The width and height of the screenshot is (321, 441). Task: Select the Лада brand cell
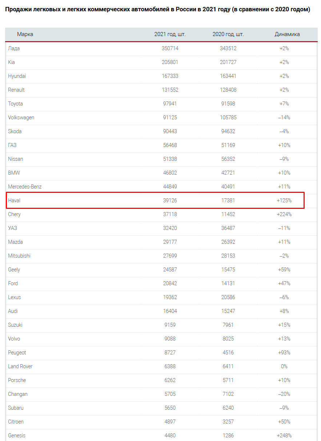[x=14, y=48]
